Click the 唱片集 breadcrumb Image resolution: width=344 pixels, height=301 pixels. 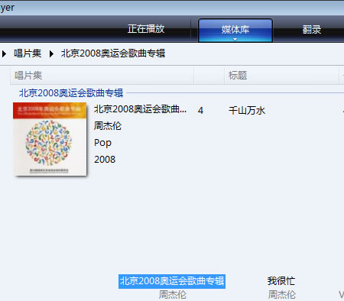(x=28, y=53)
